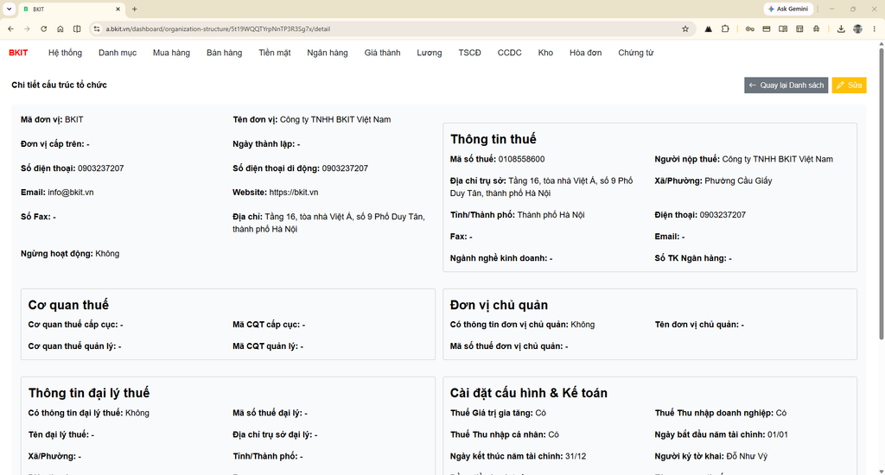885x475 pixels.
Task: Open the CCDC menu
Action: 509,53
